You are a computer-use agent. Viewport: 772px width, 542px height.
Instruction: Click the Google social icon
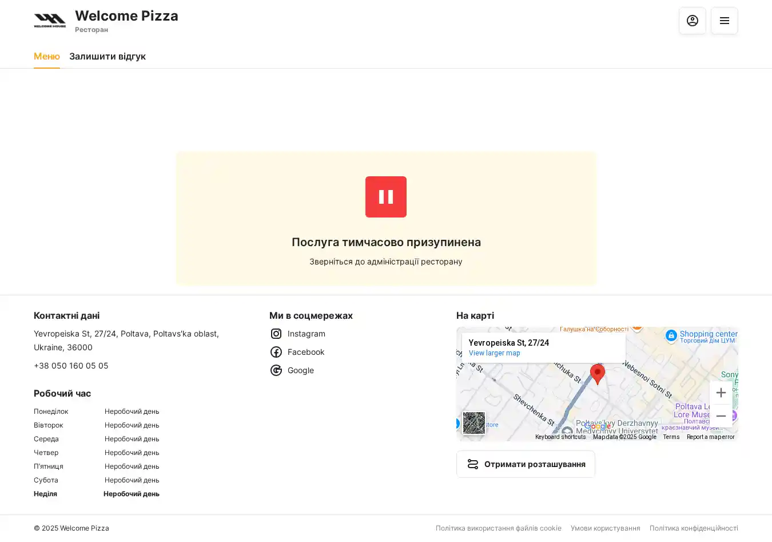(276, 370)
